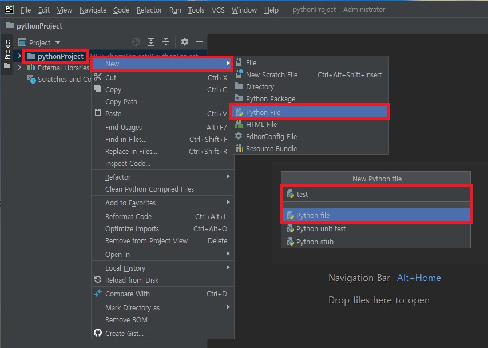Click the New Scratch File icon

239,74
